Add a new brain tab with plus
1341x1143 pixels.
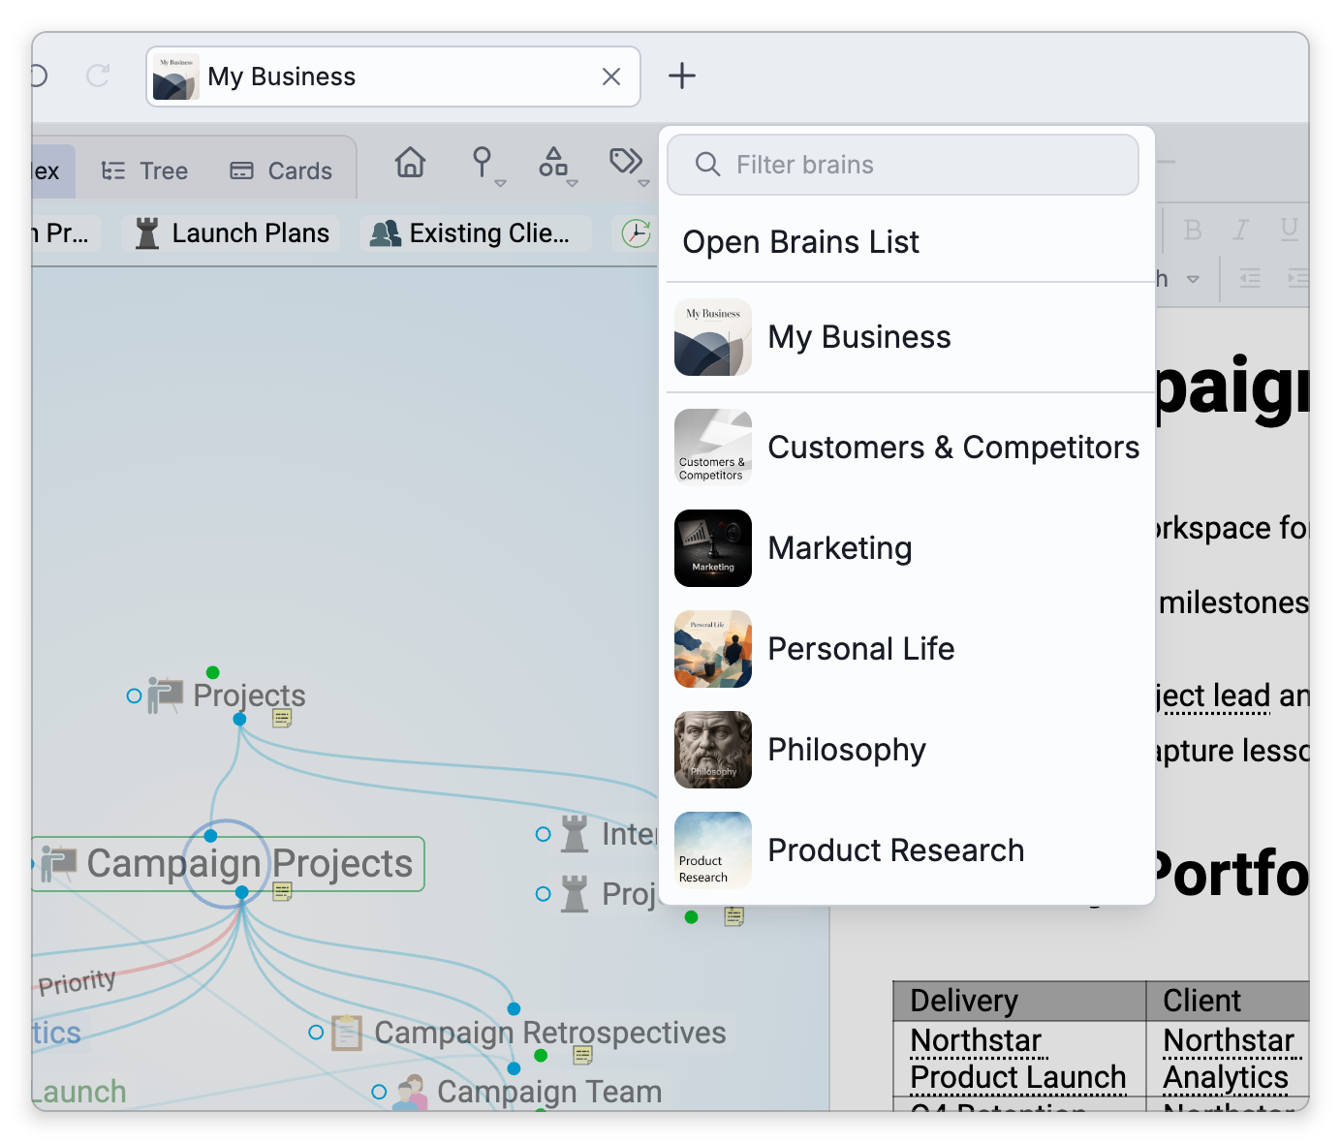click(682, 76)
